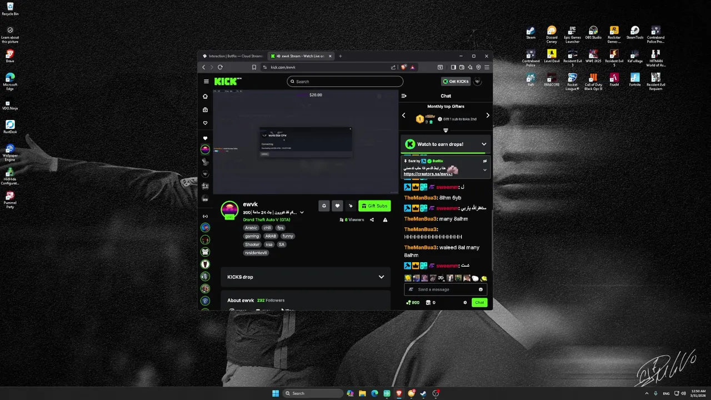Image resolution: width=711 pixels, height=400 pixels.
Task: Click the Send a message chat input
Action: 445,289
